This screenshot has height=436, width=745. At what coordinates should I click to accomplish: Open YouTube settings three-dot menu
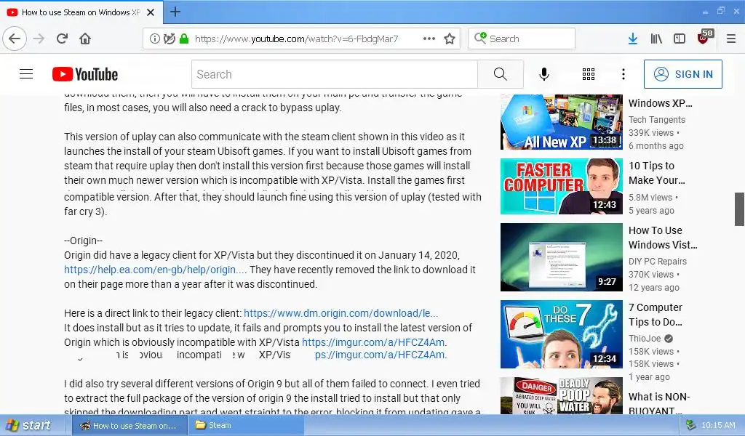tap(624, 74)
